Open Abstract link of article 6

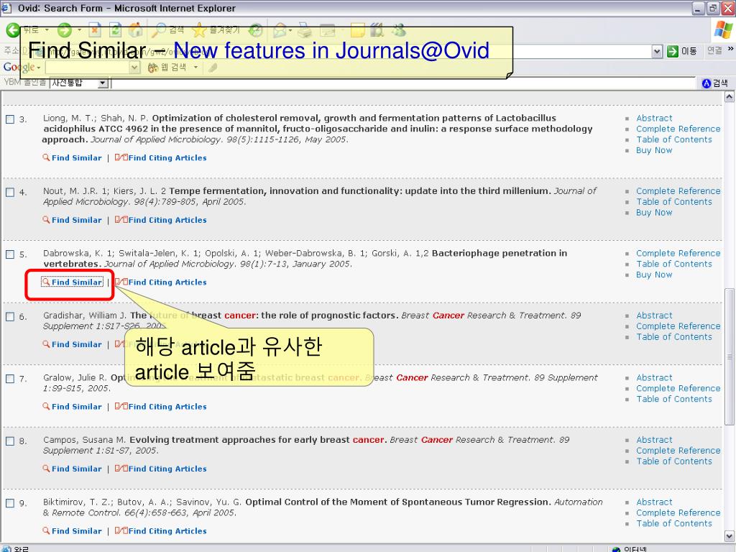pos(654,316)
